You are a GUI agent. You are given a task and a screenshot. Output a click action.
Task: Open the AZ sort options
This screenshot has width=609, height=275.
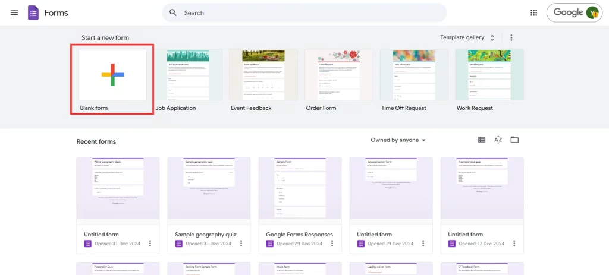point(498,140)
